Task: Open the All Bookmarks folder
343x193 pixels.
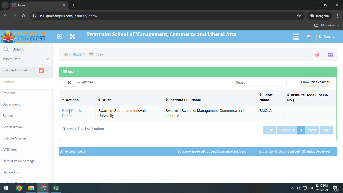Action: click(327, 25)
